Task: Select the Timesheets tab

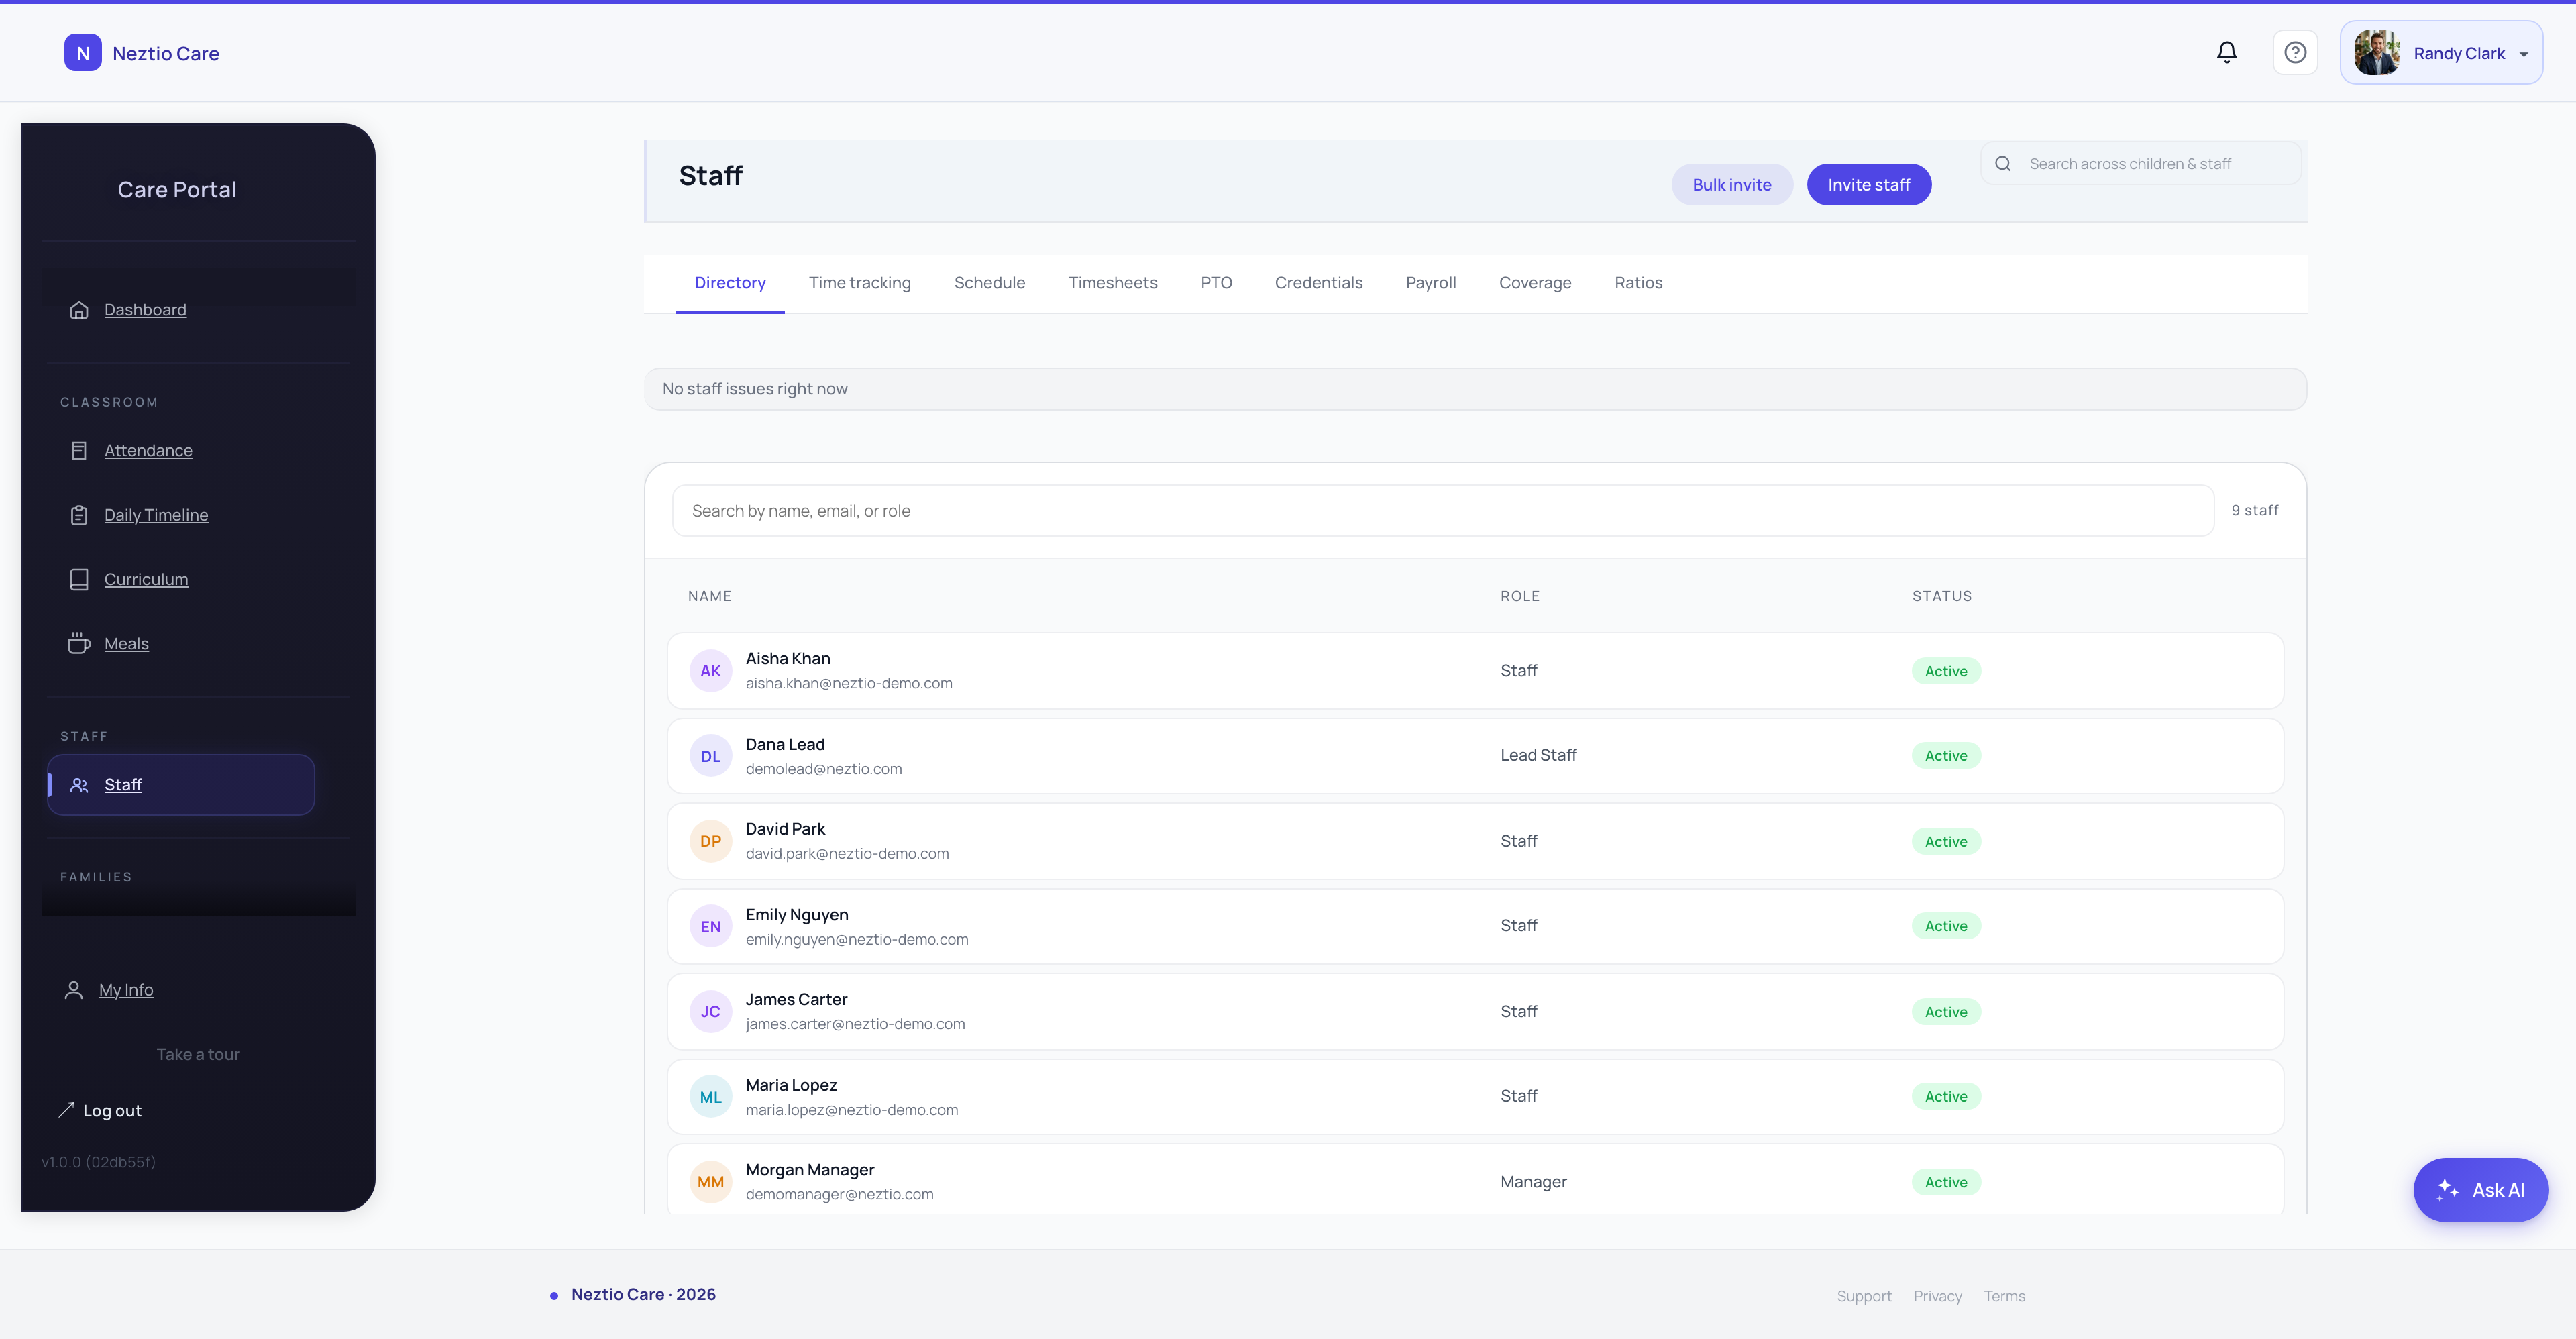Action: point(1113,283)
